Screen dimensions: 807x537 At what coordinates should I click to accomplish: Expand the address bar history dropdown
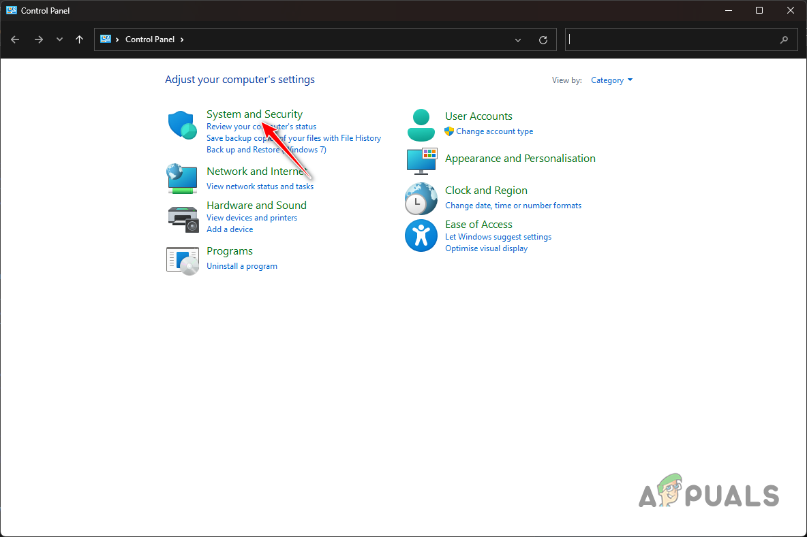518,39
